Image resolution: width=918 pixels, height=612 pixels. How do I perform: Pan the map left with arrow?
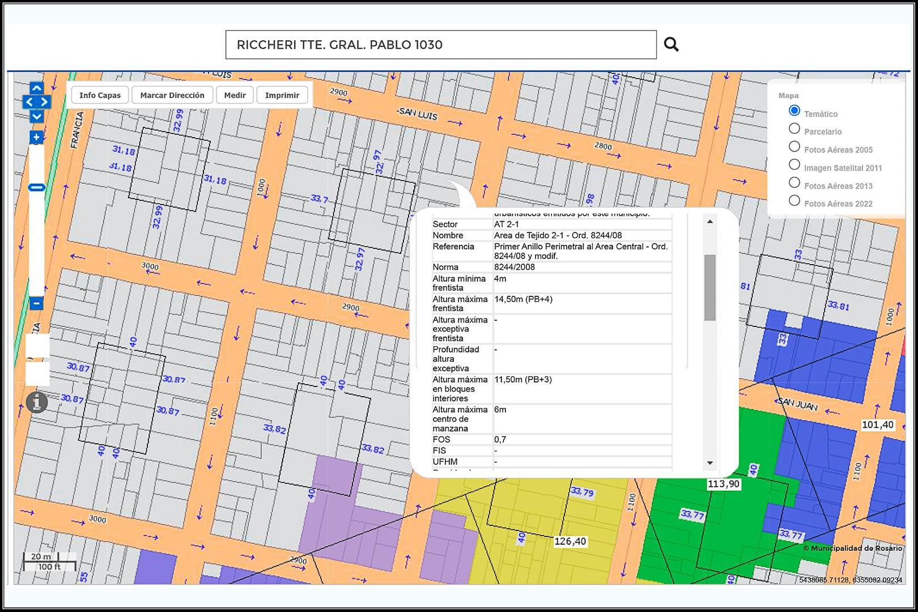pyautogui.click(x=29, y=102)
